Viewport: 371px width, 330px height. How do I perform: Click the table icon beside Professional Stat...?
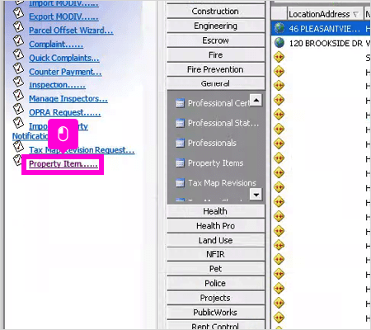[180, 123]
